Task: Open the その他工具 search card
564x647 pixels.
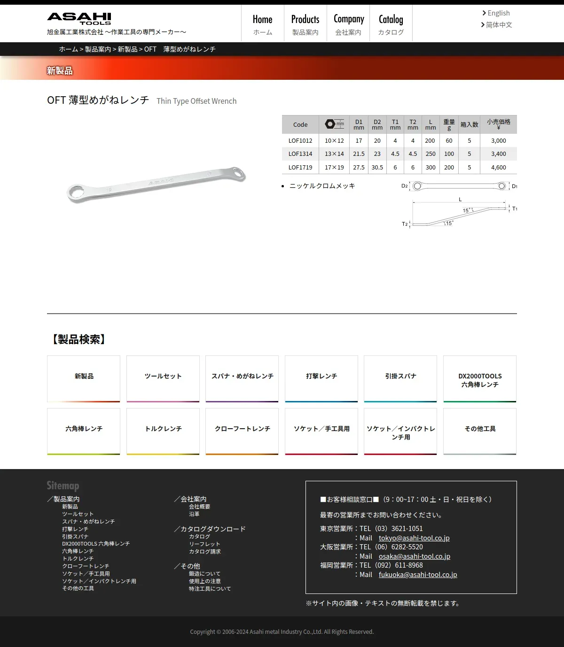Action: pos(480,431)
